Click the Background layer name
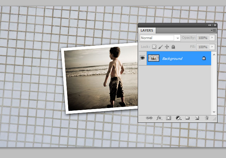Screen dimensions: 226x158 [x=172, y=59]
